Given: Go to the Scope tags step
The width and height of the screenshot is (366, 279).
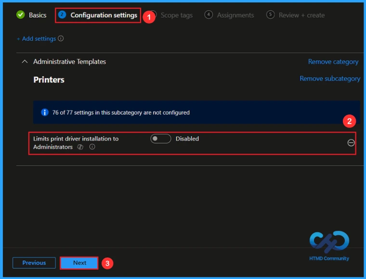Looking at the screenshot, I should coord(176,15).
